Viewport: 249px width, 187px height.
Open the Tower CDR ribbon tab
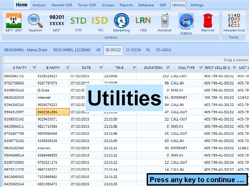click(x=87, y=5)
